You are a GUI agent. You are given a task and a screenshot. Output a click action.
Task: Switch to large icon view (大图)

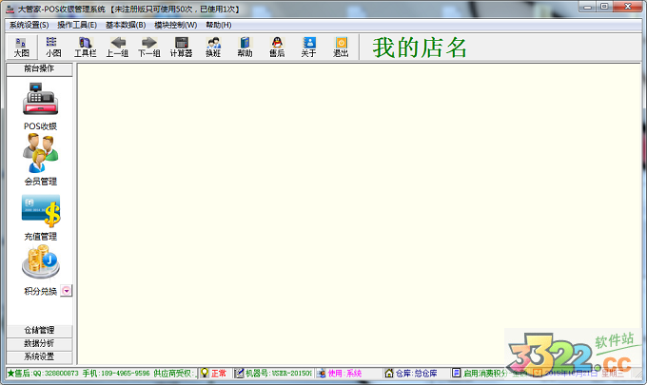(x=22, y=47)
